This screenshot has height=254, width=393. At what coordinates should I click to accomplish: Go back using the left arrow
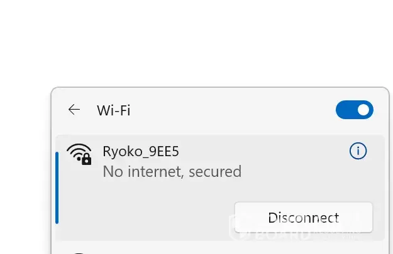point(74,110)
